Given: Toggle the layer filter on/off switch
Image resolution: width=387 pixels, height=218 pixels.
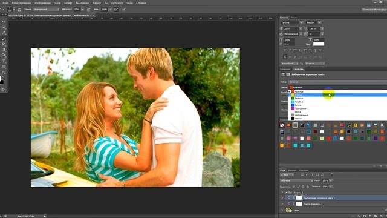Looking at the screenshot, I should 332,174.
